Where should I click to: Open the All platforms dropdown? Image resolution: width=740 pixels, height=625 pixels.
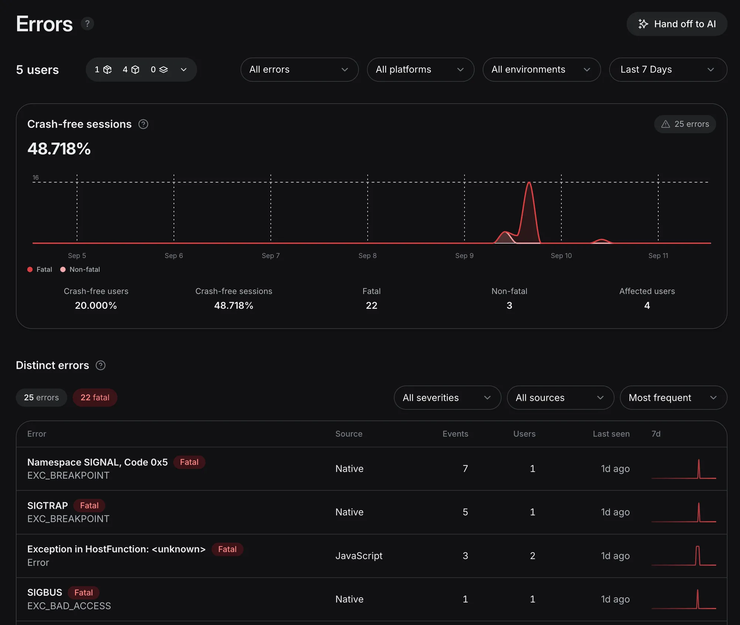pos(420,70)
